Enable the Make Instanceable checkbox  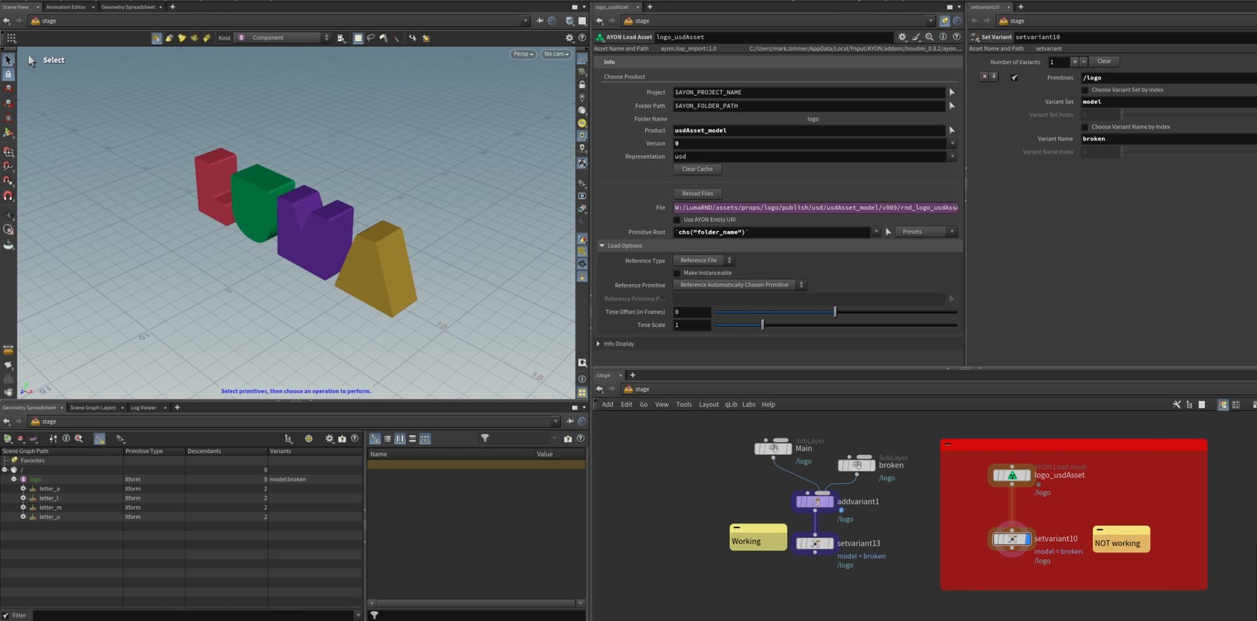(677, 273)
